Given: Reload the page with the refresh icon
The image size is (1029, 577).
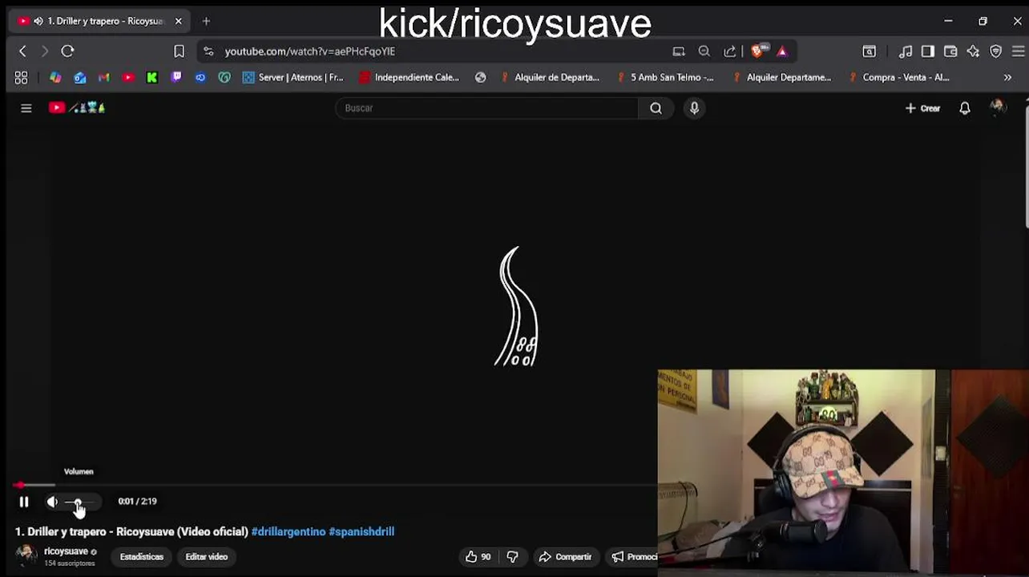Looking at the screenshot, I should pyautogui.click(x=67, y=51).
